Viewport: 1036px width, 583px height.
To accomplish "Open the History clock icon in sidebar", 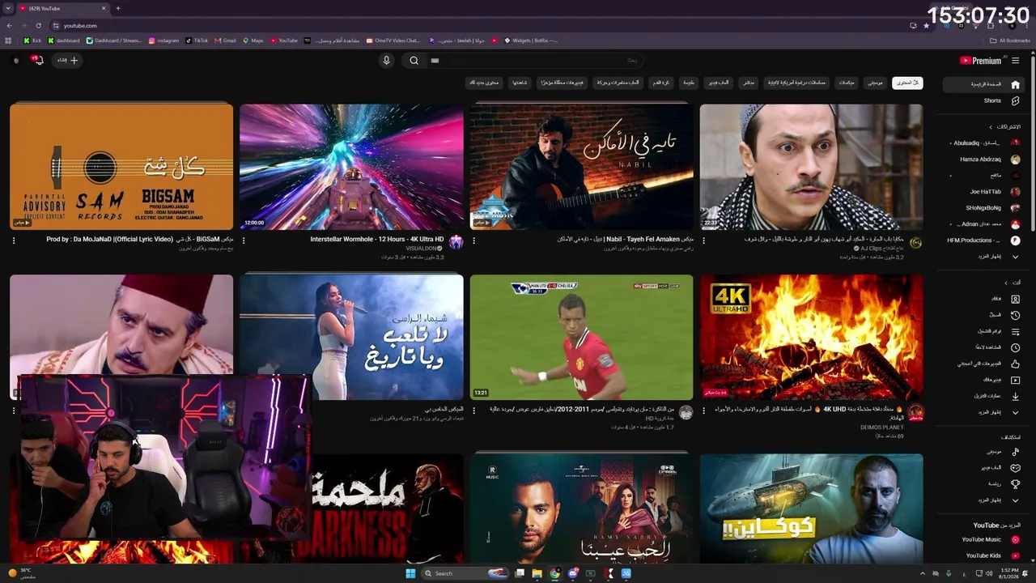I will [x=1015, y=315].
